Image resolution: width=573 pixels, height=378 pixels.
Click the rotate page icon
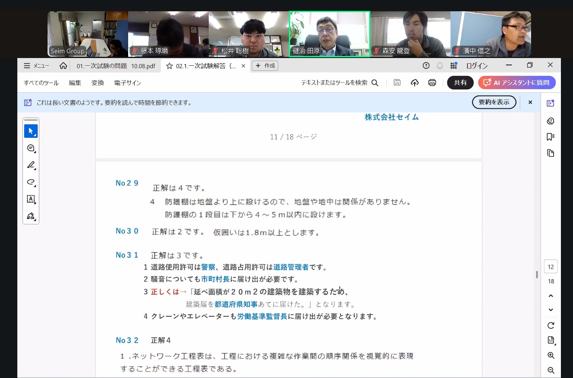(x=551, y=325)
